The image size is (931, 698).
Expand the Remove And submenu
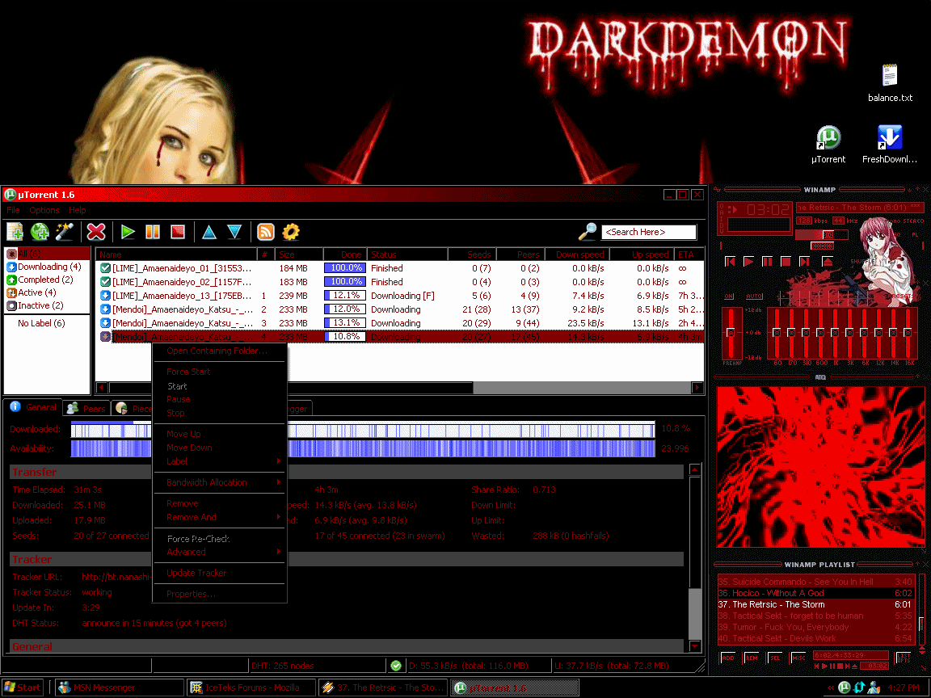(x=219, y=517)
